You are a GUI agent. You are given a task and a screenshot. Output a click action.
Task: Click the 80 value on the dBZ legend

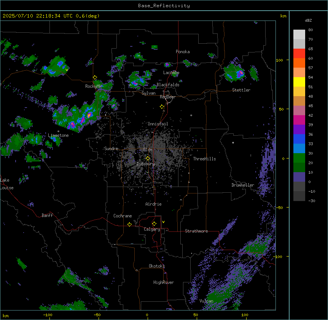310,30
